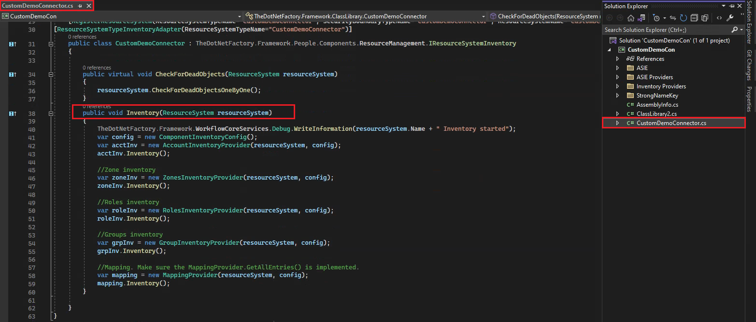This screenshot has height=322, width=756.
Task: Open the CustomDemoCon project navigation dropdown
Action: [x=240, y=16]
